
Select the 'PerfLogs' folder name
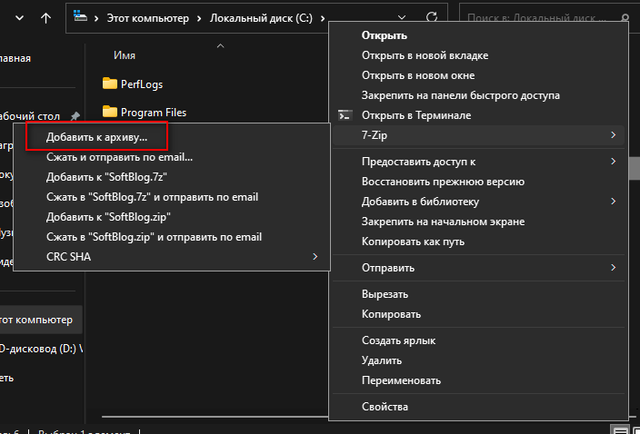(x=142, y=84)
